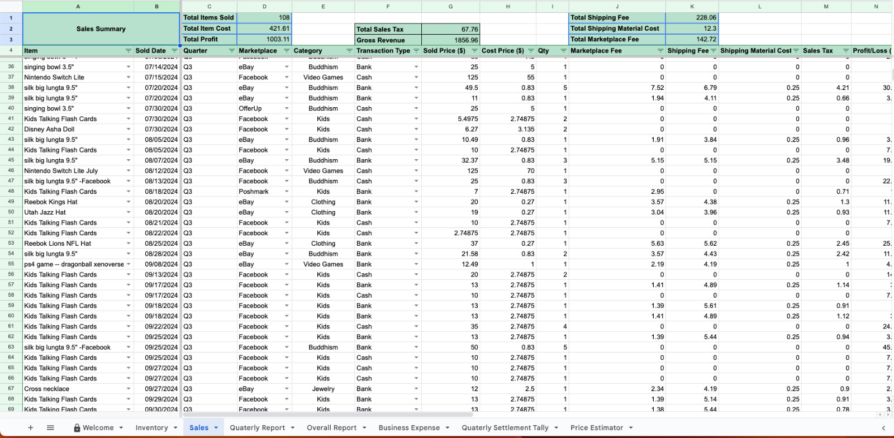Click the Profit/Loss column header cell
This screenshot has width=894, height=438.
[872, 51]
